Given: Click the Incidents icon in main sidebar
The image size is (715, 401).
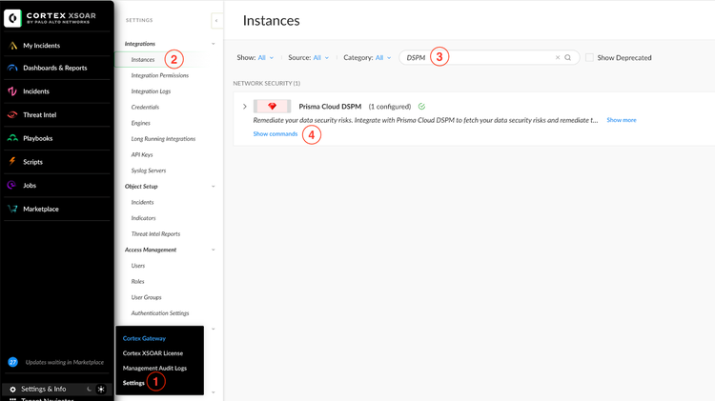Looking at the screenshot, I should [x=12, y=91].
